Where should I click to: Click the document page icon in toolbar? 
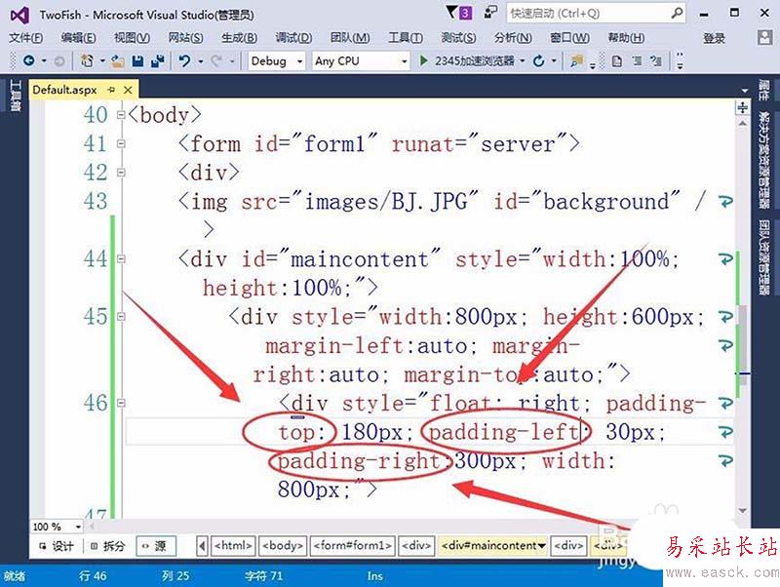pyautogui.click(x=617, y=61)
